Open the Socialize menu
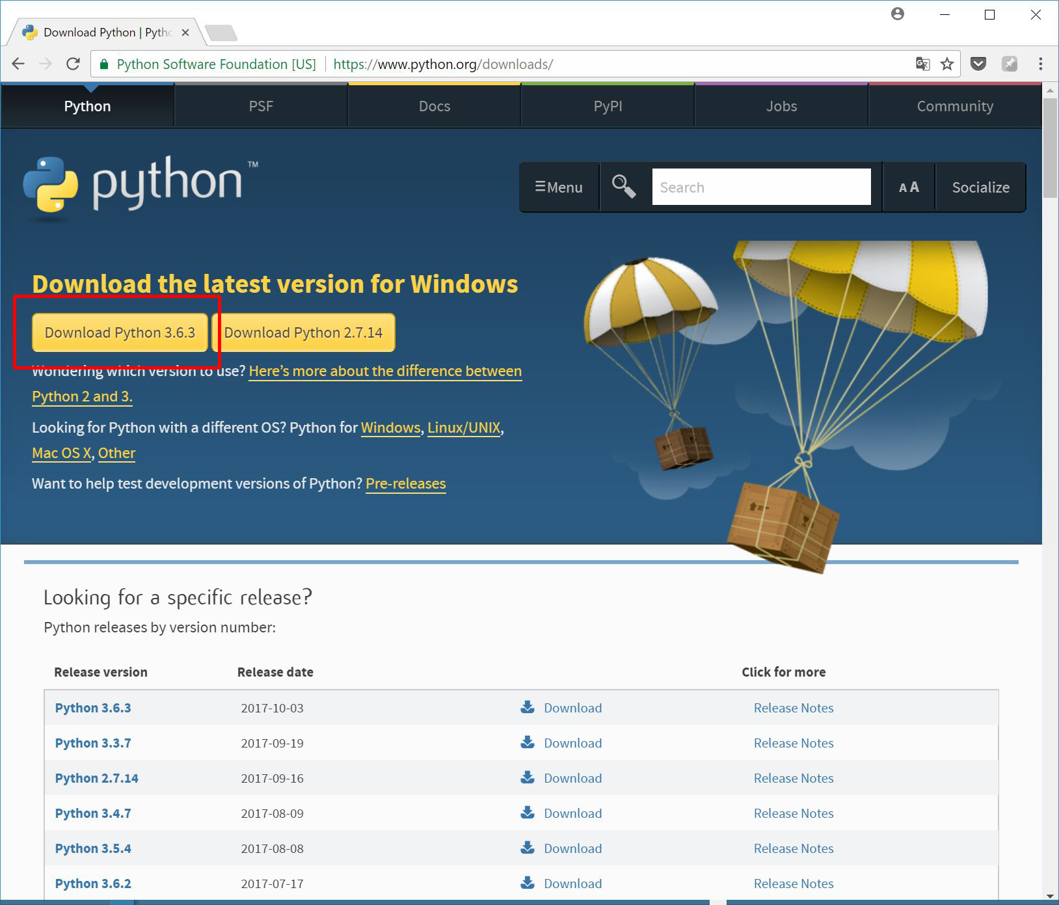The height and width of the screenshot is (905, 1059). click(981, 187)
